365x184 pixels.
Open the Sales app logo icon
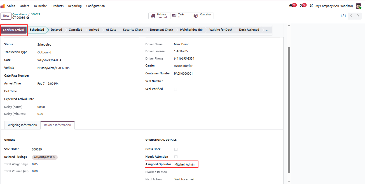click(x=3, y=6)
